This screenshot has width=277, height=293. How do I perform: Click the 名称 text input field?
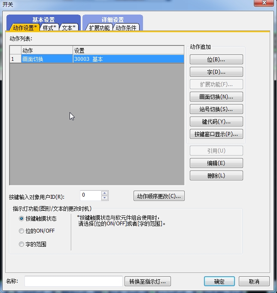[x=73, y=281]
